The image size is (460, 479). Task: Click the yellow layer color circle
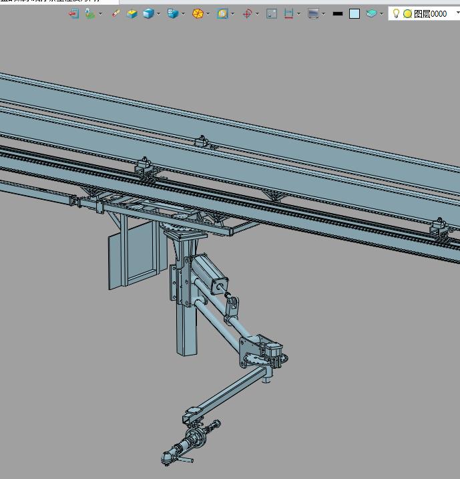point(407,14)
